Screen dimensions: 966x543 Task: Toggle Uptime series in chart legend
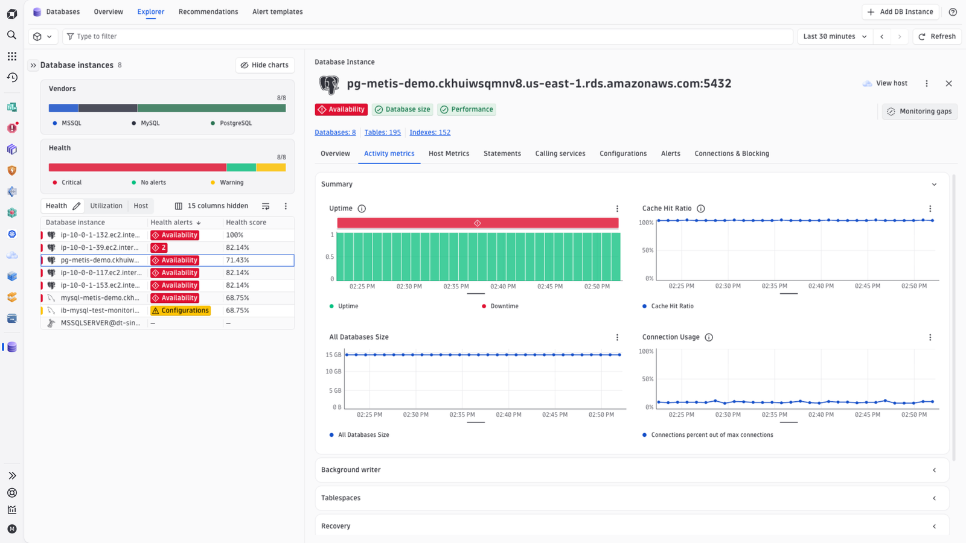(x=344, y=306)
